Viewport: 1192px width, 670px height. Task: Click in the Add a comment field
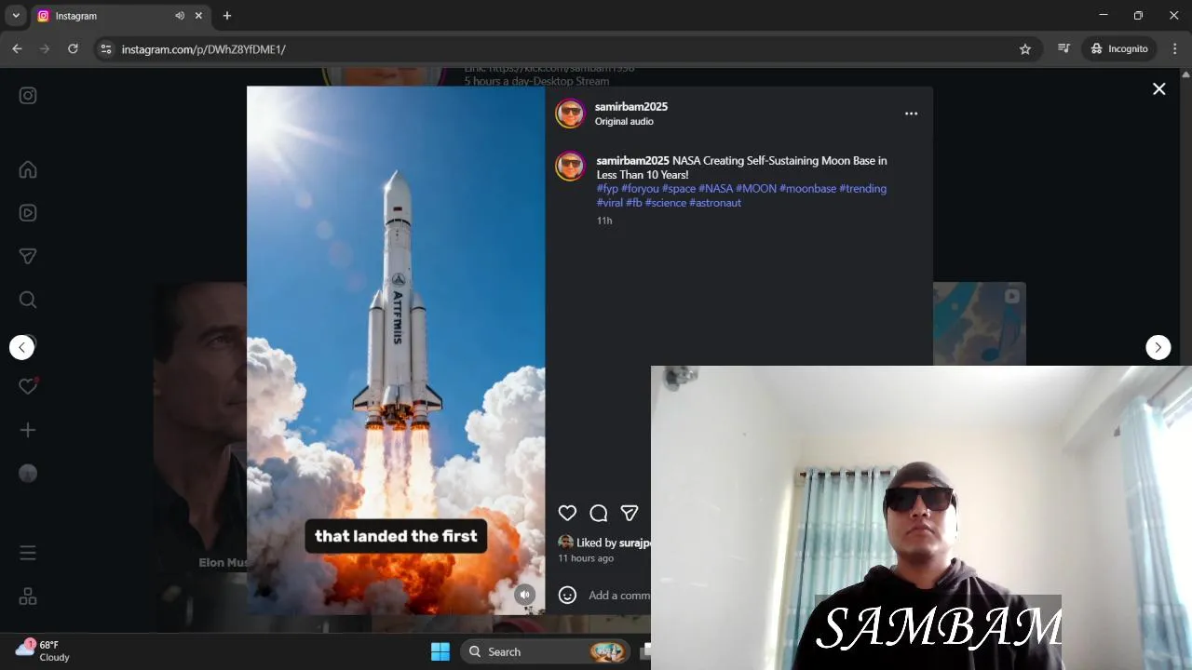(x=619, y=596)
